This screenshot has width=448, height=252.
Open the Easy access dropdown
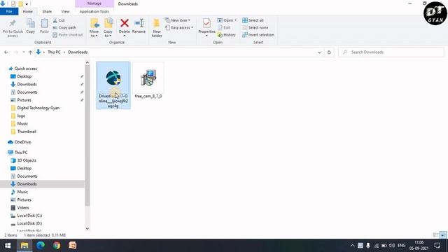[x=179, y=28]
